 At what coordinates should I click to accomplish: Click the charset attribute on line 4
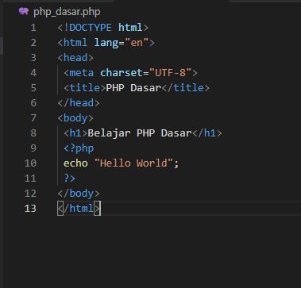pos(122,73)
